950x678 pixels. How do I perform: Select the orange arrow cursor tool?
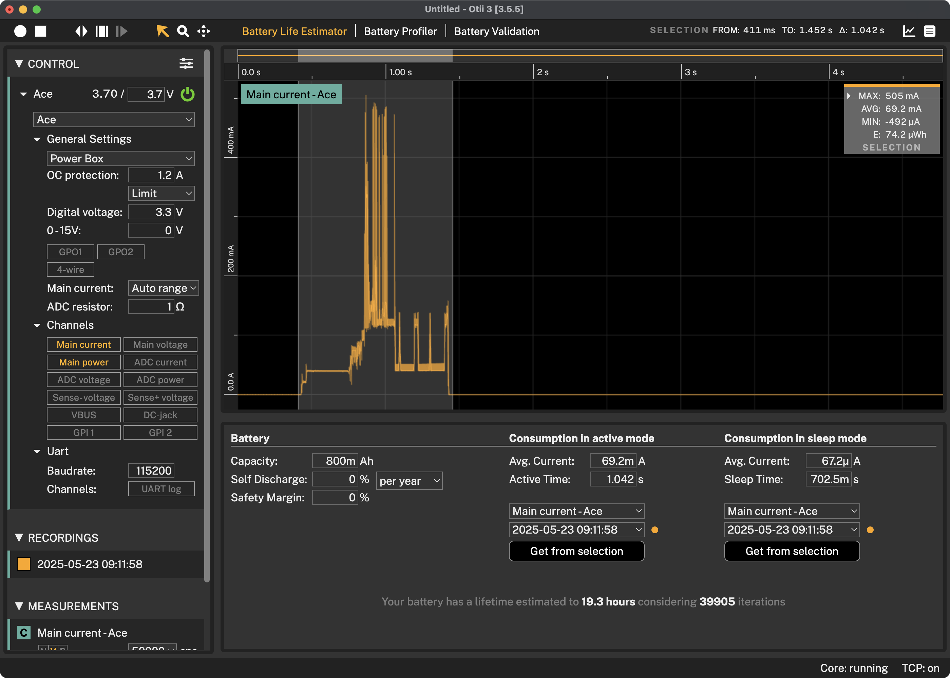click(x=163, y=31)
